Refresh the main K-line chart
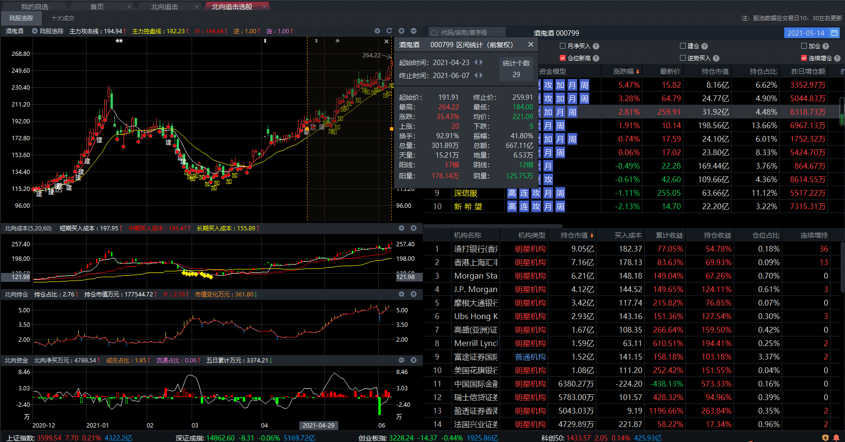This screenshot has height=442, width=845. (x=389, y=31)
